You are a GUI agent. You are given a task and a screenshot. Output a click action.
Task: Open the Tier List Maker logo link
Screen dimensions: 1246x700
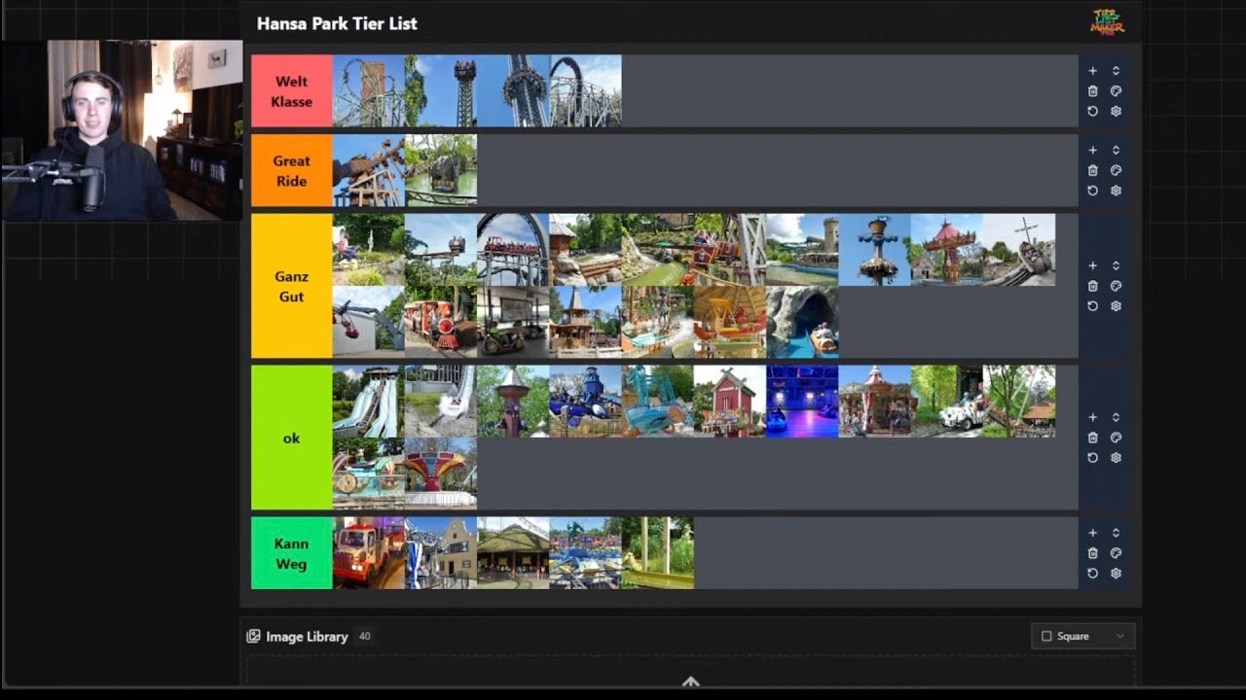click(1108, 22)
